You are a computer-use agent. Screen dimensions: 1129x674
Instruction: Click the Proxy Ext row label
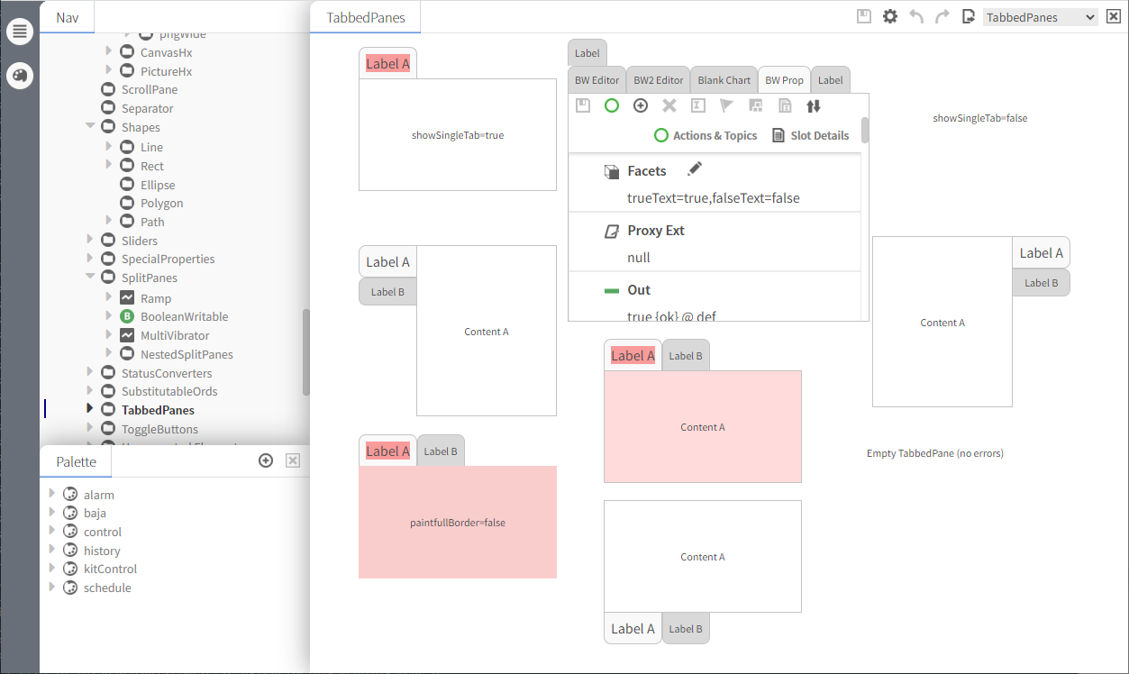click(656, 231)
